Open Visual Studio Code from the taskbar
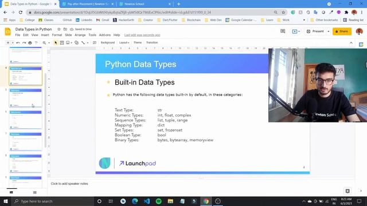This screenshot has height=206, width=367. coord(147,201)
